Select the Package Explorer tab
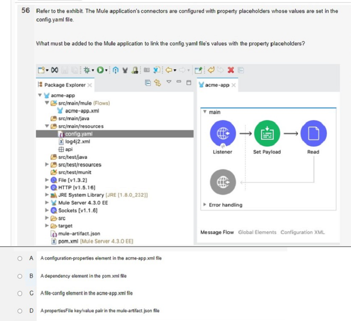Screen dimensions: 351x321 (x=65, y=85)
